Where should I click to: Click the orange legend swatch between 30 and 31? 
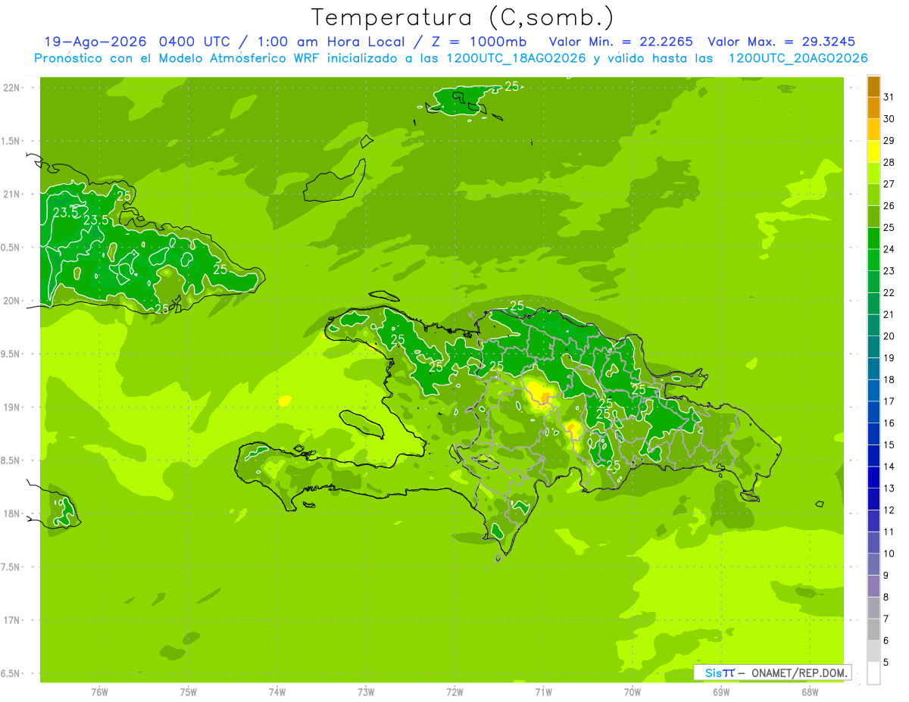click(x=873, y=108)
